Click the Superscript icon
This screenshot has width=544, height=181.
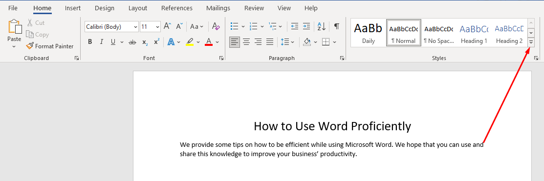(x=156, y=42)
